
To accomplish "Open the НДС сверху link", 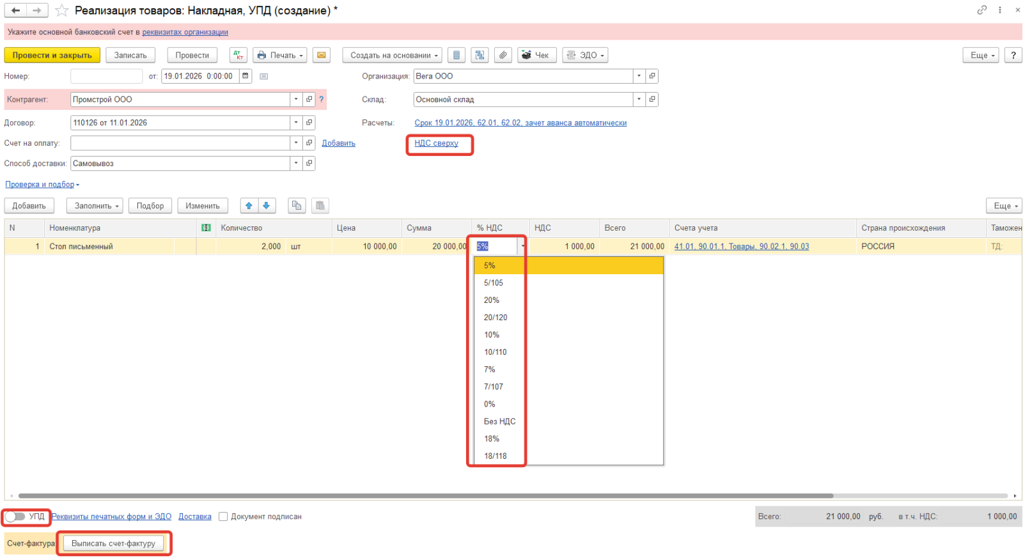I will coord(436,143).
